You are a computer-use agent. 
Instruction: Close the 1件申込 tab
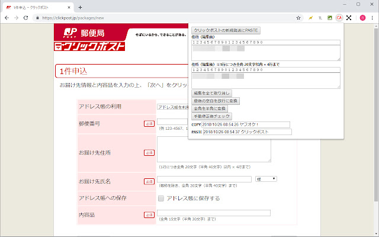pos(69,8)
